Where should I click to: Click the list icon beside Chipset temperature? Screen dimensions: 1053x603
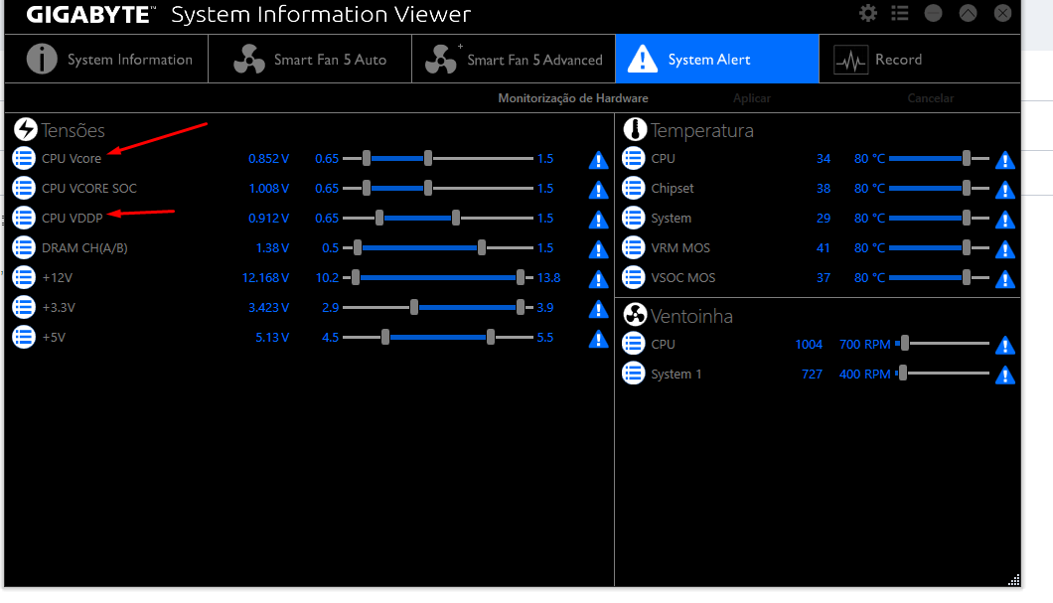[633, 188]
